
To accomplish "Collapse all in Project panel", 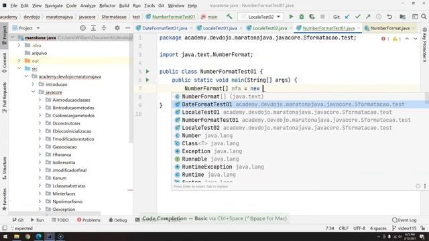I will coord(104,28).
